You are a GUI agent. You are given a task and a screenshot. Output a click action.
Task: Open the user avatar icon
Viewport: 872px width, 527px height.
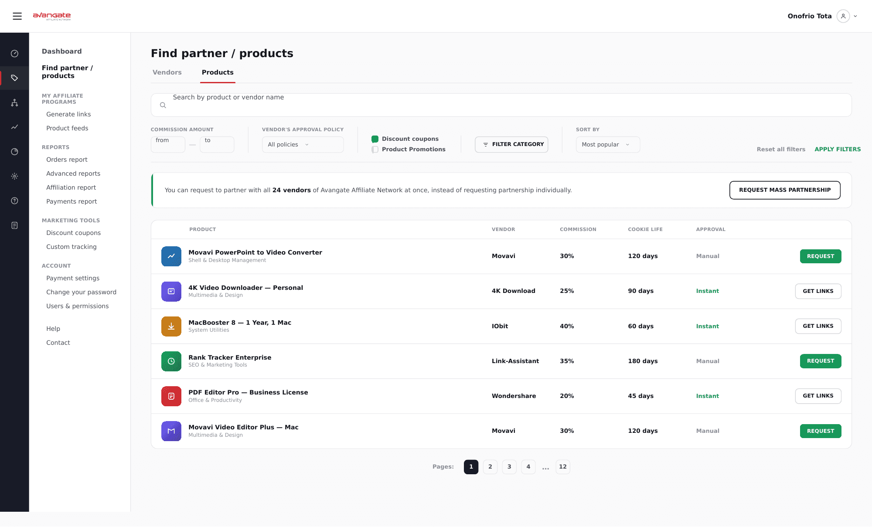(x=843, y=16)
